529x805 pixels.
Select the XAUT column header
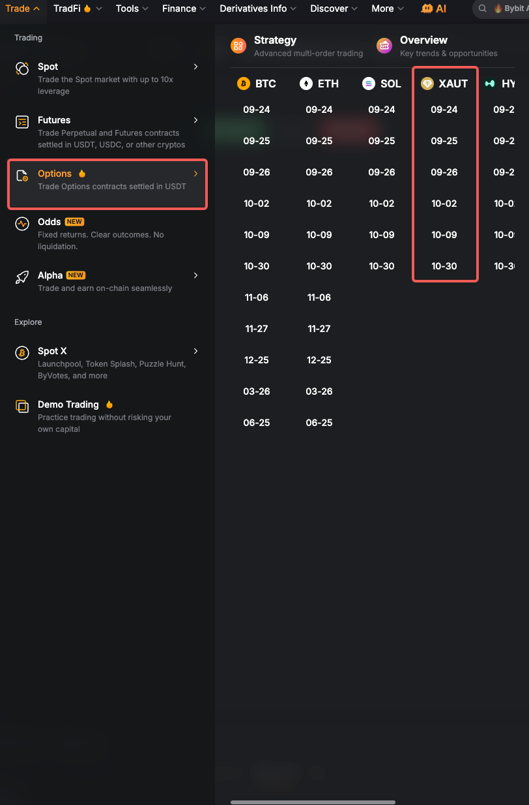point(444,84)
